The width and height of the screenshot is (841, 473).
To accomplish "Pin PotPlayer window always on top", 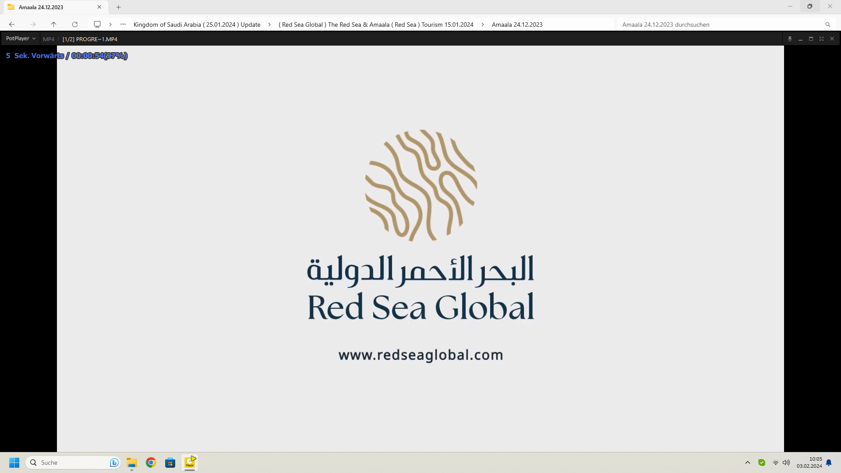I will point(790,39).
